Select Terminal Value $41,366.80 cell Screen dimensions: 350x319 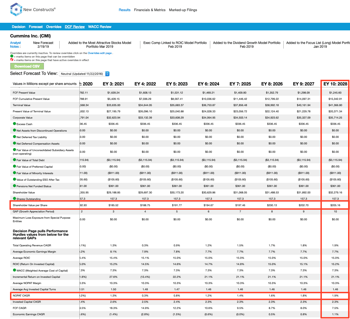335,105
